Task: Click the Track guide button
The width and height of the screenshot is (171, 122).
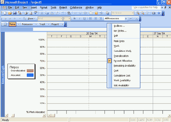Action: pyautogui.click(x=42, y=24)
